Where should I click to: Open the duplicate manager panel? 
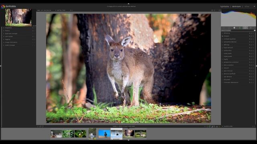click(11, 34)
